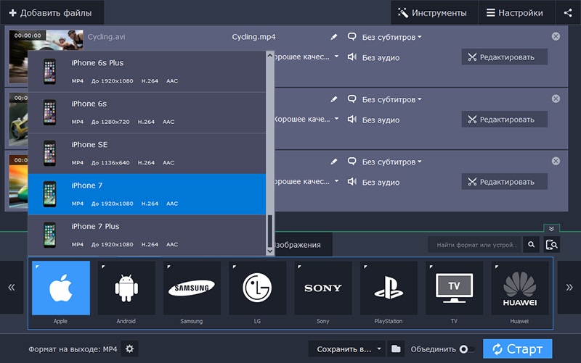Click the Cycling.avi file name
581x363 pixels.
coord(106,37)
